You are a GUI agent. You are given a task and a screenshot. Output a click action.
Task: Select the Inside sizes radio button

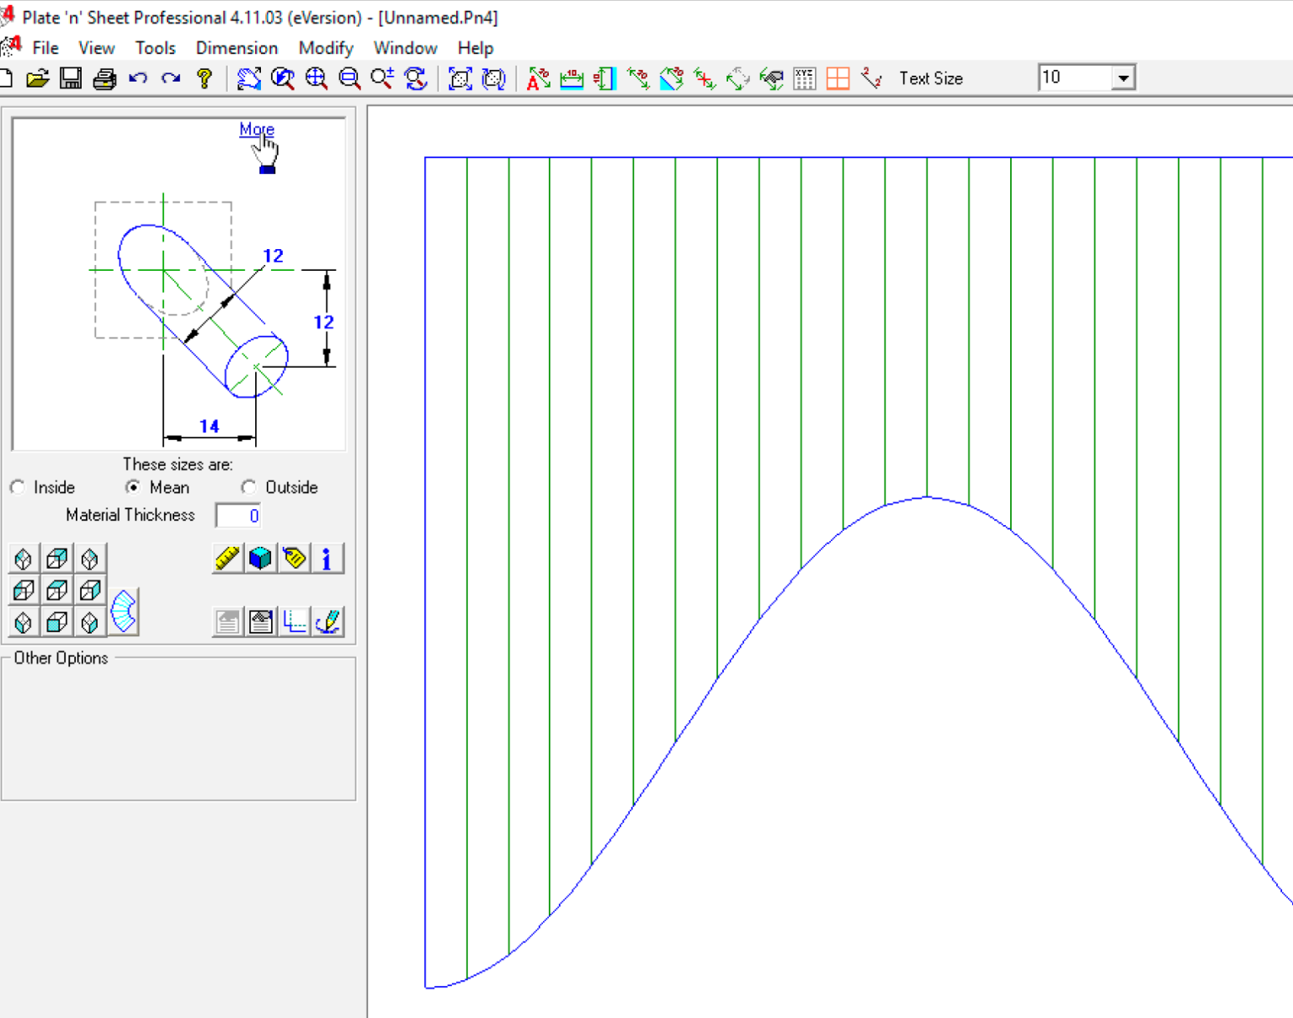point(17,487)
